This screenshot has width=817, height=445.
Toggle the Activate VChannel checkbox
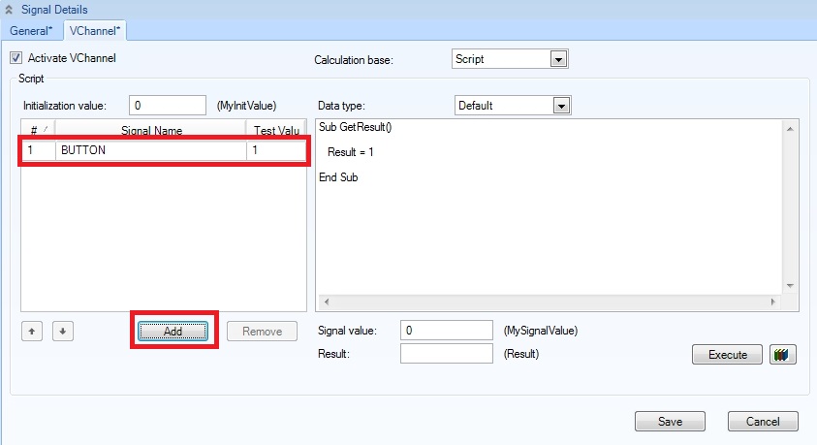[x=16, y=58]
